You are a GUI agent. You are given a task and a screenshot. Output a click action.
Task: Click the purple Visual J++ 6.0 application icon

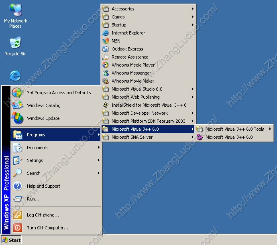coord(200,137)
